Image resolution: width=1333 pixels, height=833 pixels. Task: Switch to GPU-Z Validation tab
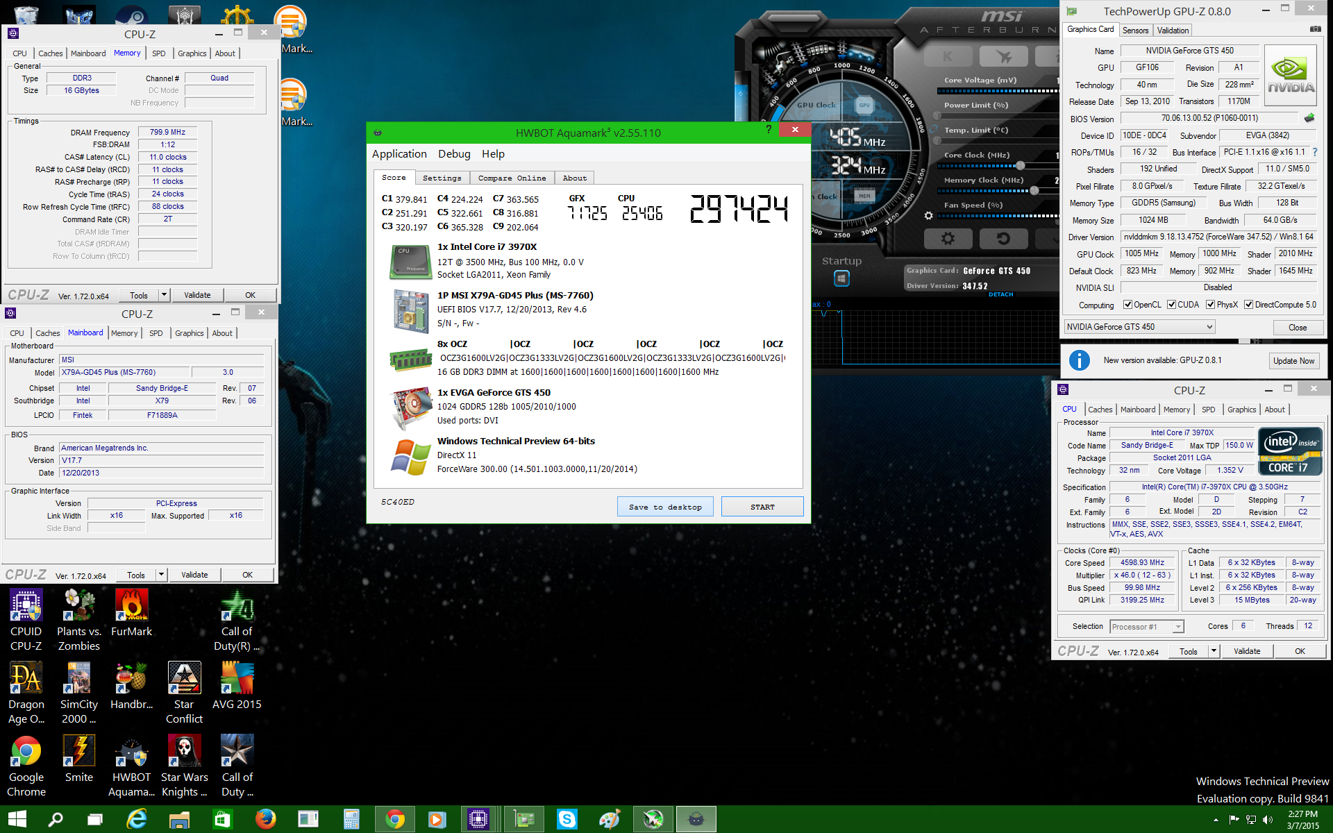1173,31
